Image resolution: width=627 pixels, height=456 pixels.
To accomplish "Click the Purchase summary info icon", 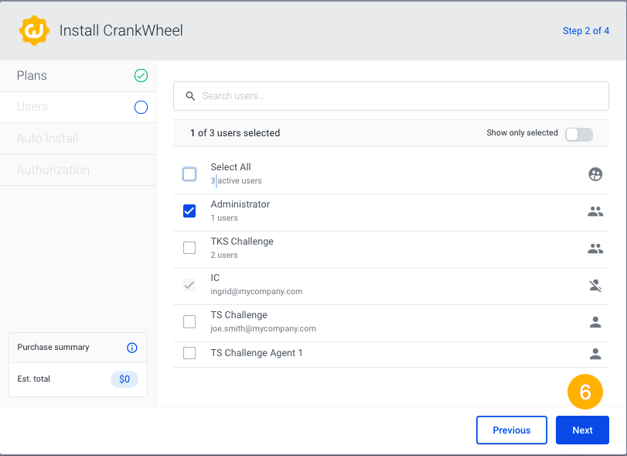I will pos(132,348).
